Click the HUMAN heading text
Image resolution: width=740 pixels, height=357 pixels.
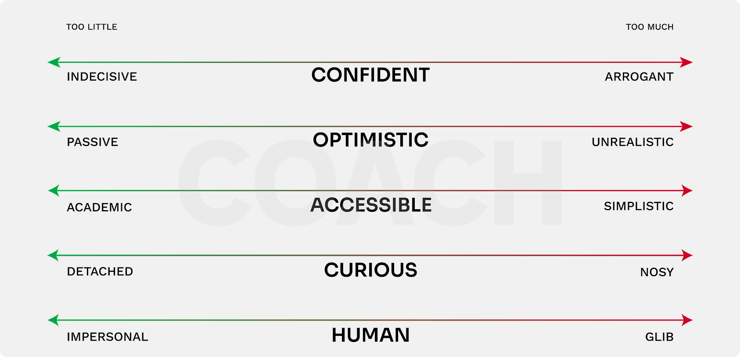[370, 335]
